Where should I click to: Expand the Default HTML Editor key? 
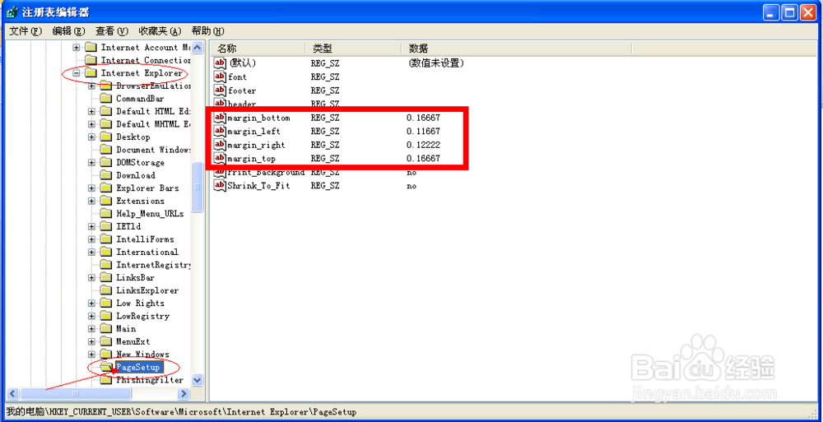click(91, 111)
